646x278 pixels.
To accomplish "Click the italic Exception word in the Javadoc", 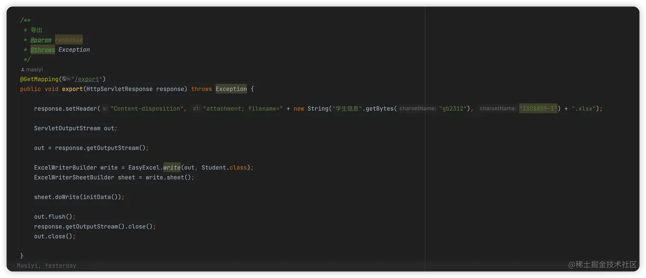I will [74, 50].
